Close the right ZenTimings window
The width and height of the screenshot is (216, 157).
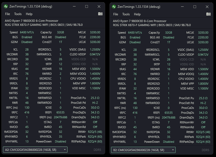207,7
